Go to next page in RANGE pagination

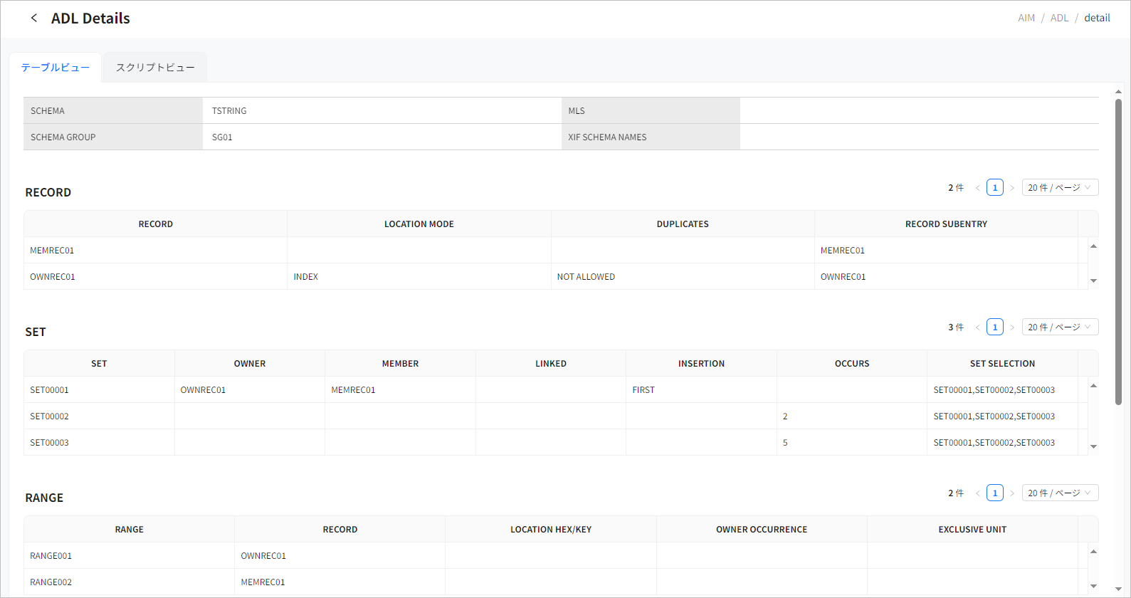click(1012, 493)
